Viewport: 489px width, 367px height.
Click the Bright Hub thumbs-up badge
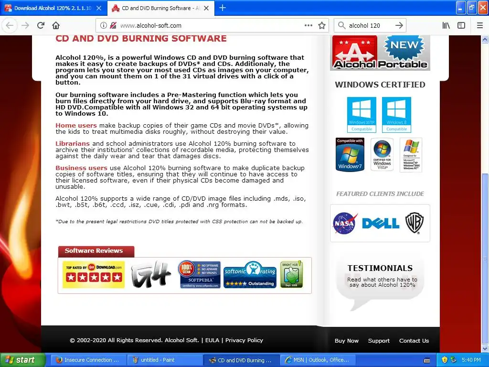pos(291,274)
